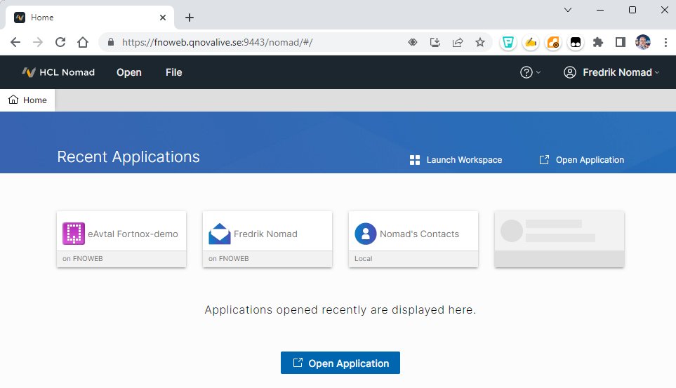Click the install app icon in address bar
This screenshot has height=388, width=676.
click(x=435, y=42)
